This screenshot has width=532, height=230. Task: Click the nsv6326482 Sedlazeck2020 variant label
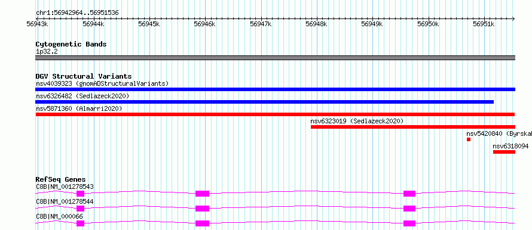(82, 96)
